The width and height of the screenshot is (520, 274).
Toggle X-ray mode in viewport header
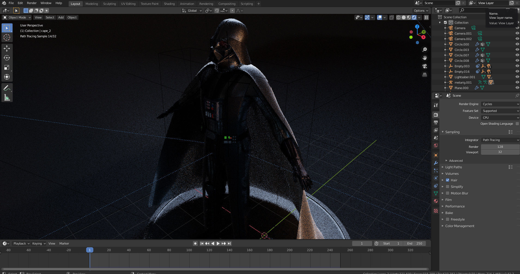click(391, 17)
